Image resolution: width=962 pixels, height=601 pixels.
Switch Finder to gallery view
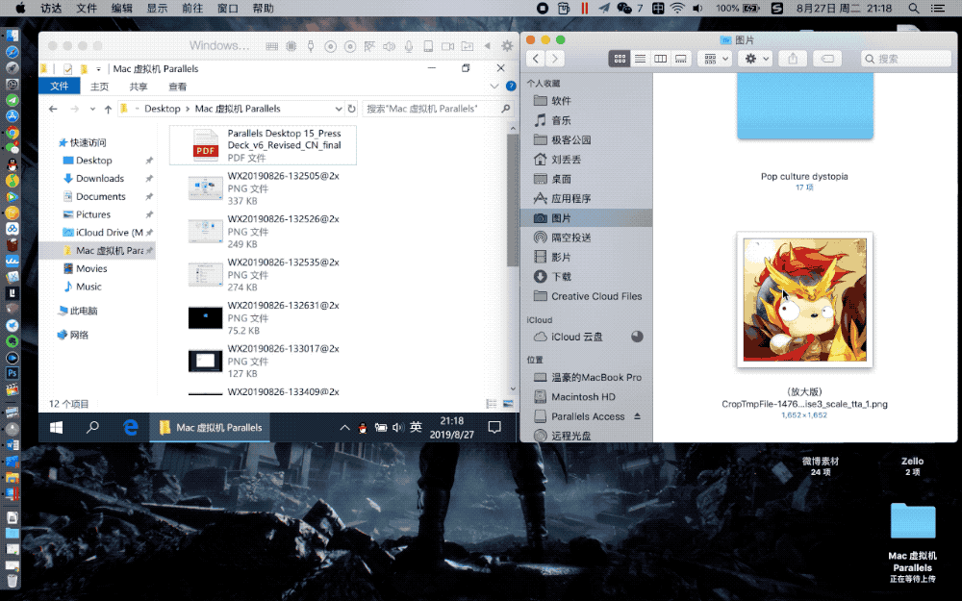681,59
